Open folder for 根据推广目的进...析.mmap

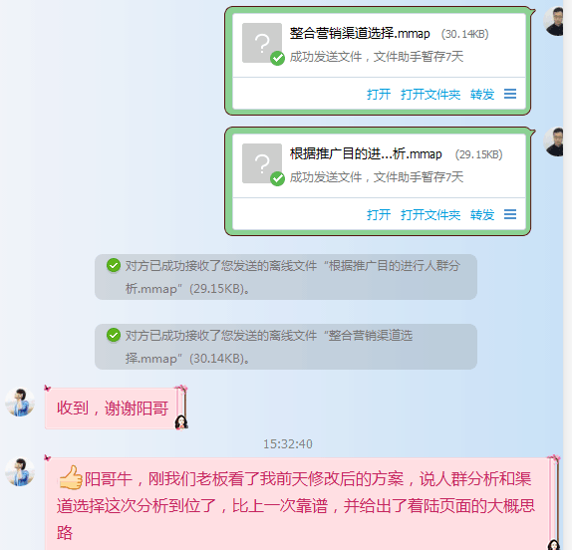pyautogui.click(x=430, y=214)
